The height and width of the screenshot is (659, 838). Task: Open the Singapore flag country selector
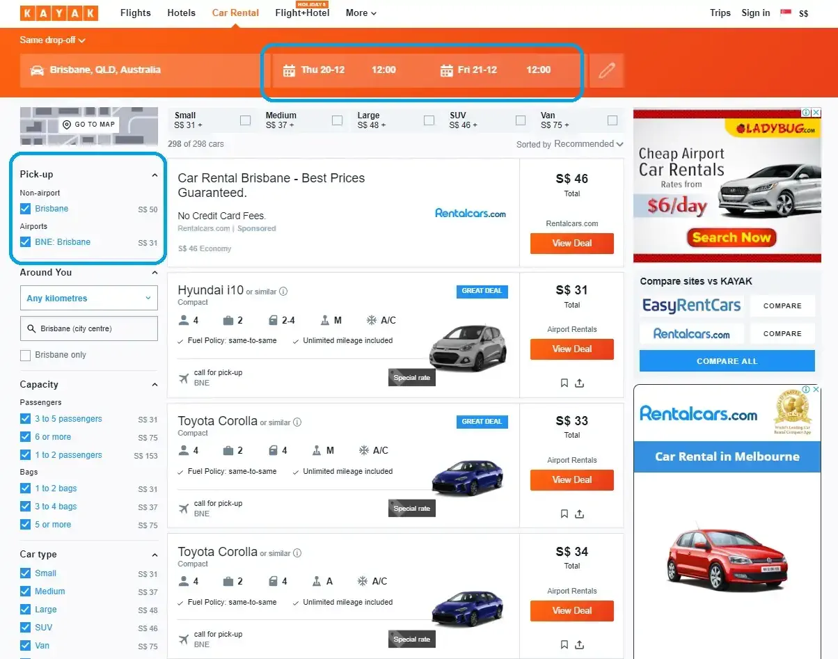click(x=786, y=13)
